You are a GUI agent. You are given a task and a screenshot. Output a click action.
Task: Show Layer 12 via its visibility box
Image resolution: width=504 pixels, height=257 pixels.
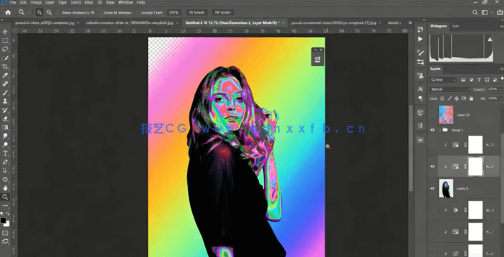tap(433, 115)
